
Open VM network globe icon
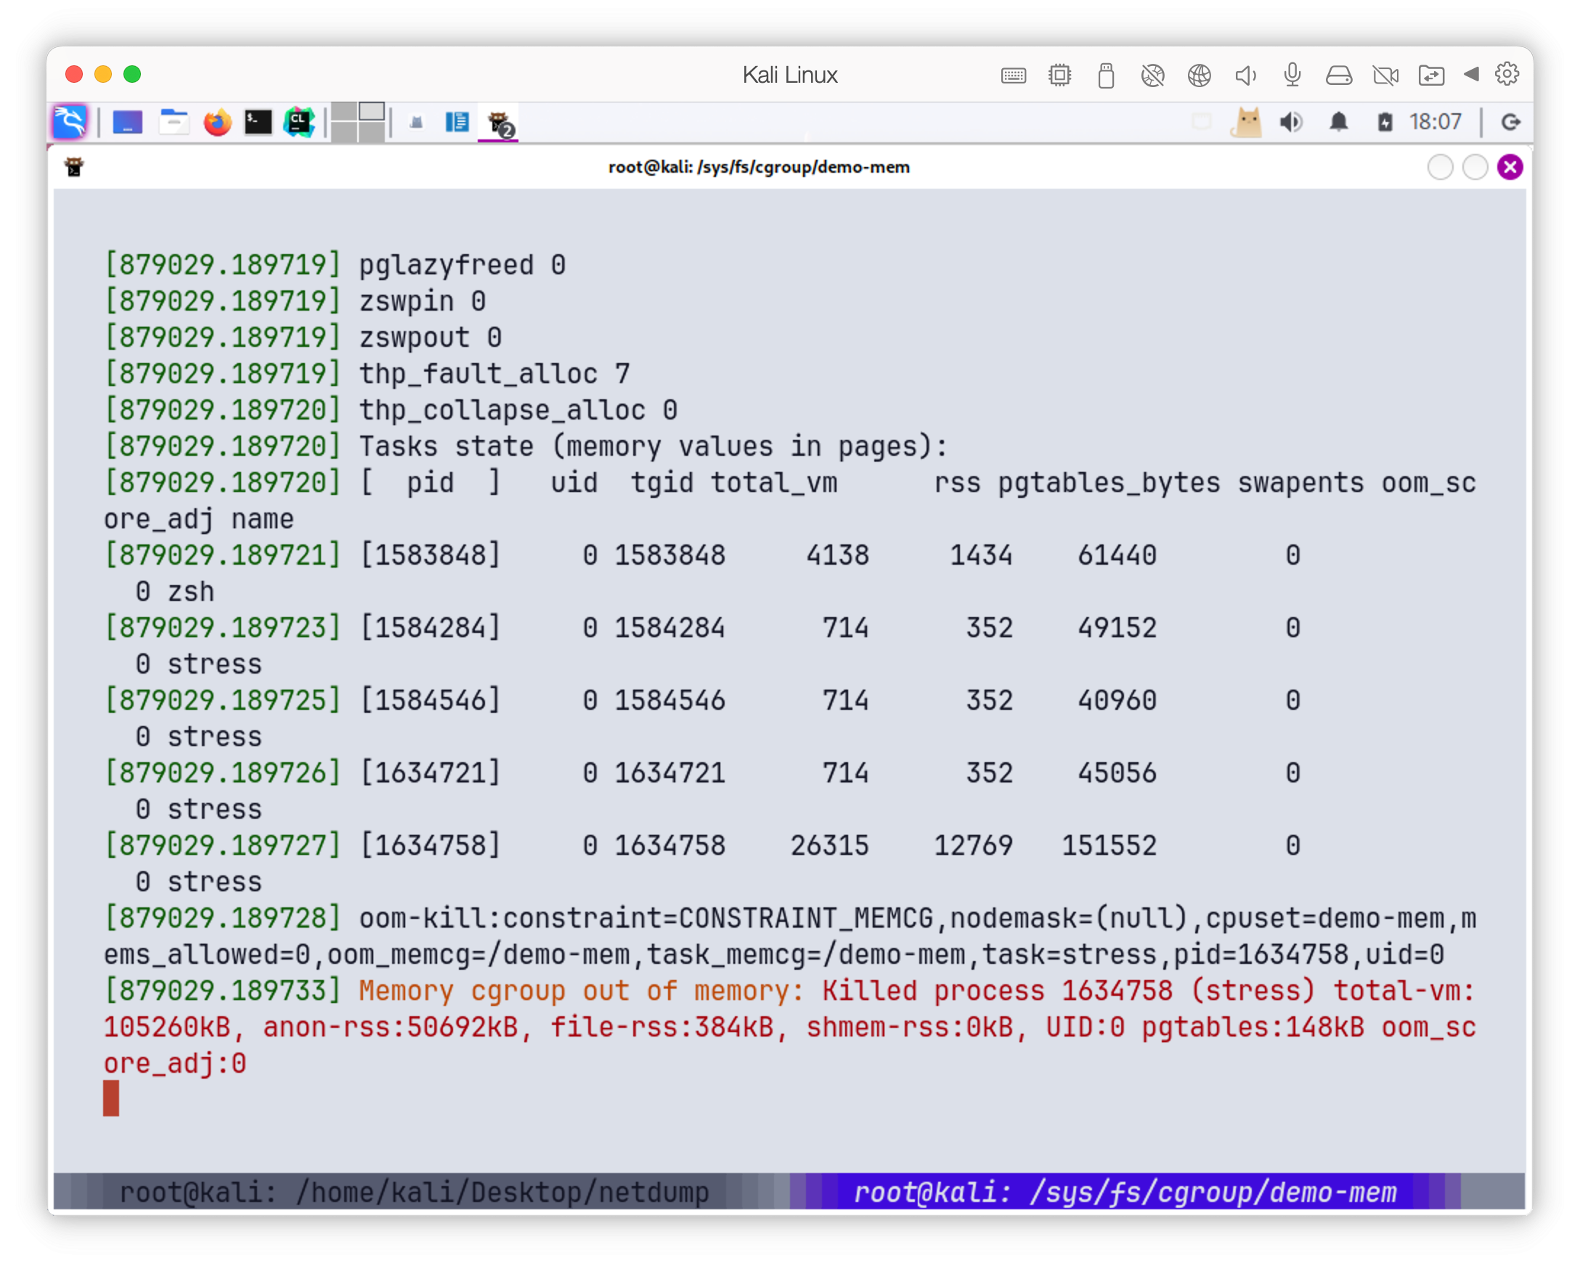click(1199, 75)
